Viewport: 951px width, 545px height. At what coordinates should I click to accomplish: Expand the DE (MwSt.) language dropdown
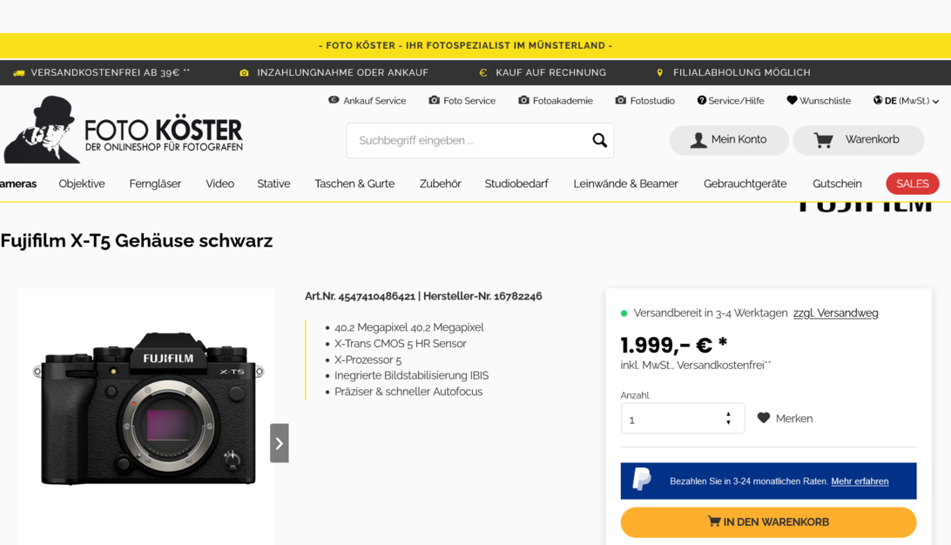click(906, 101)
